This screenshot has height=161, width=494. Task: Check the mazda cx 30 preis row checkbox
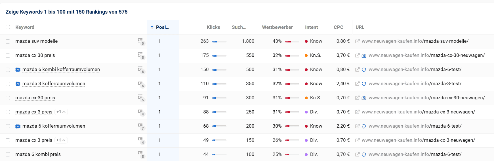click(8, 55)
